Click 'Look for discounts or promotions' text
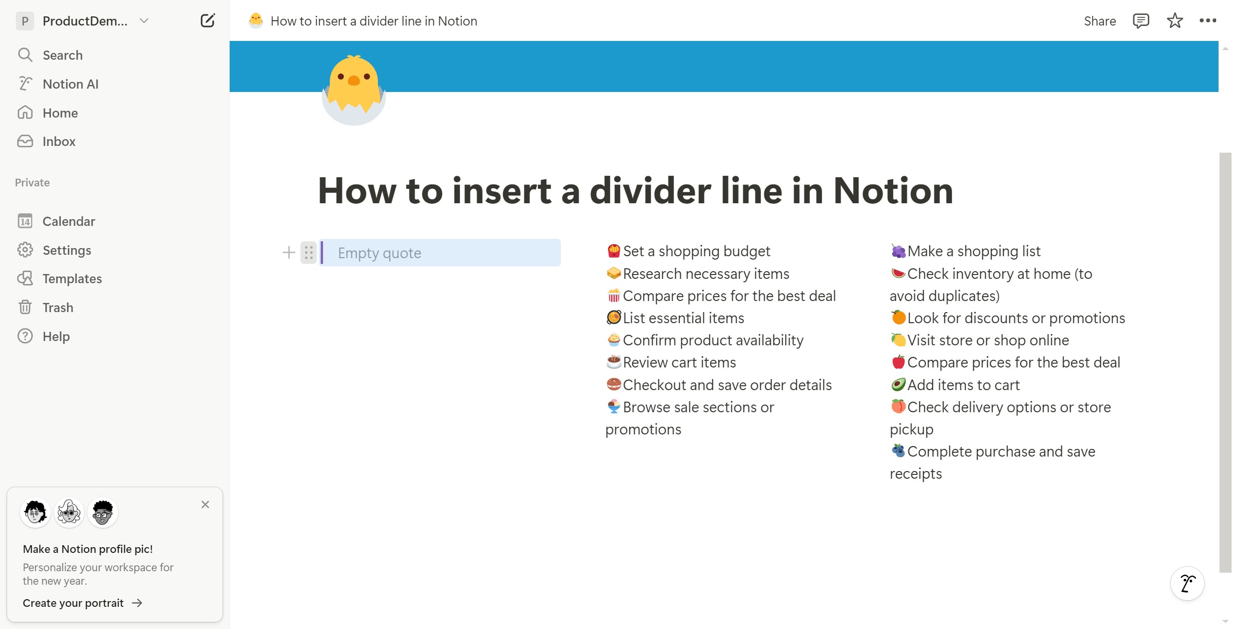 click(x=1016, y=318)
